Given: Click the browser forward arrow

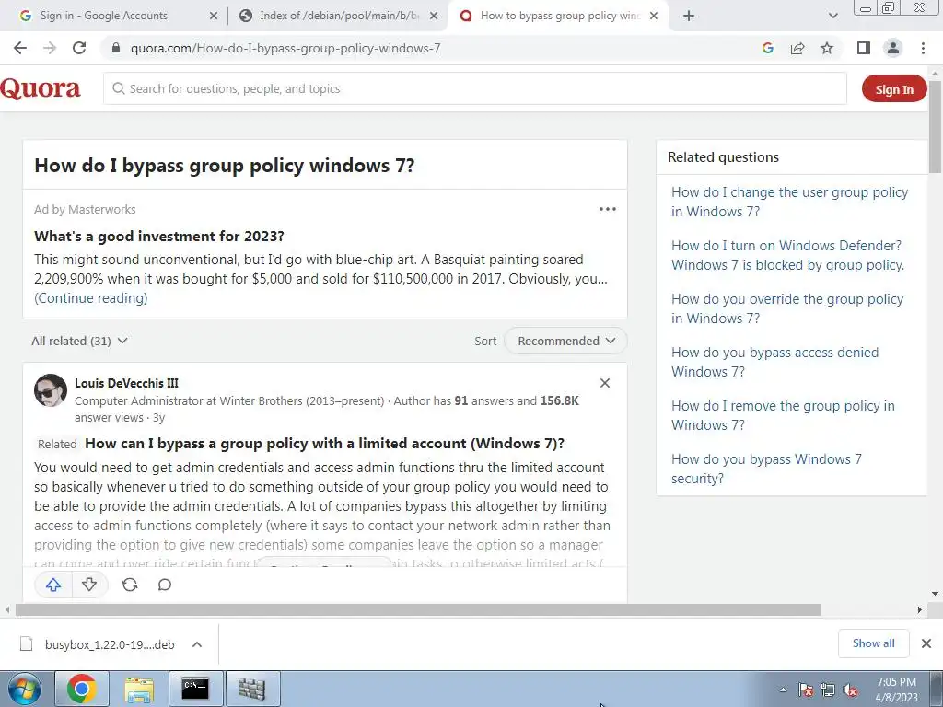Looking at the screenshot, I should coord(50,48).
